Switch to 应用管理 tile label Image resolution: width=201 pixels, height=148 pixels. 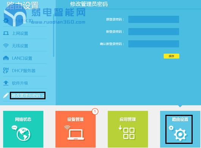click(128, 119)
